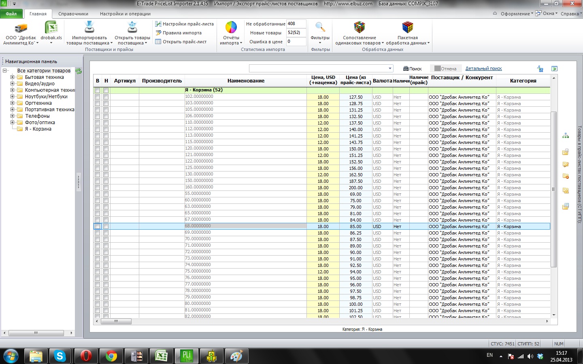This screenshot has width=583, height=364.
Task: Click the green arrow panel icon above the grid
Action: [x=555, y=69]
